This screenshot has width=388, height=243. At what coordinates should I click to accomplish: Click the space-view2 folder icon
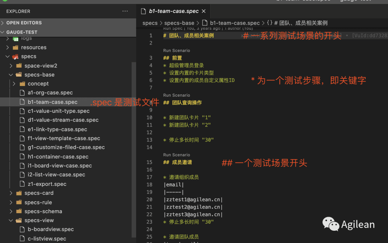tap(19, 66)
